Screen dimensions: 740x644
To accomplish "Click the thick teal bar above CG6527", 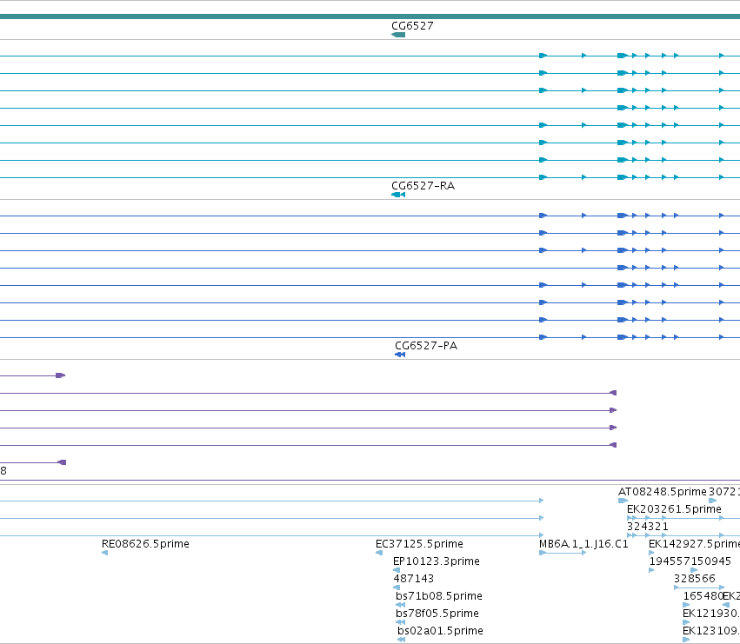I will (370, 17).
